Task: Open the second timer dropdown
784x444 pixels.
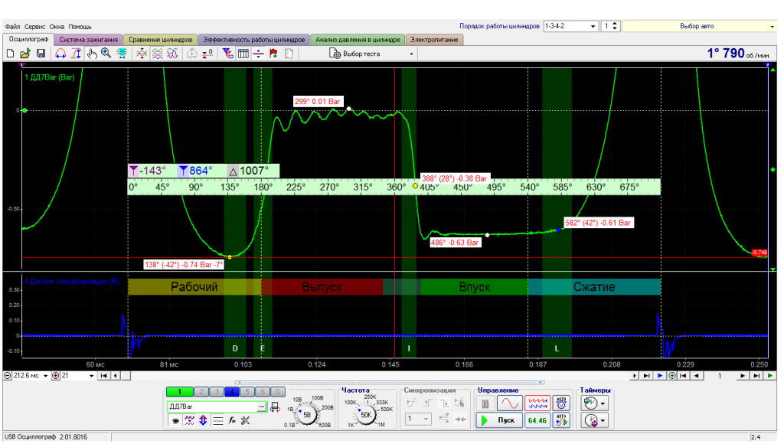Action: (594, 420)
